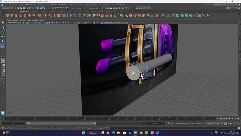Click the polygon Type text shelf icon

(54, 15)
